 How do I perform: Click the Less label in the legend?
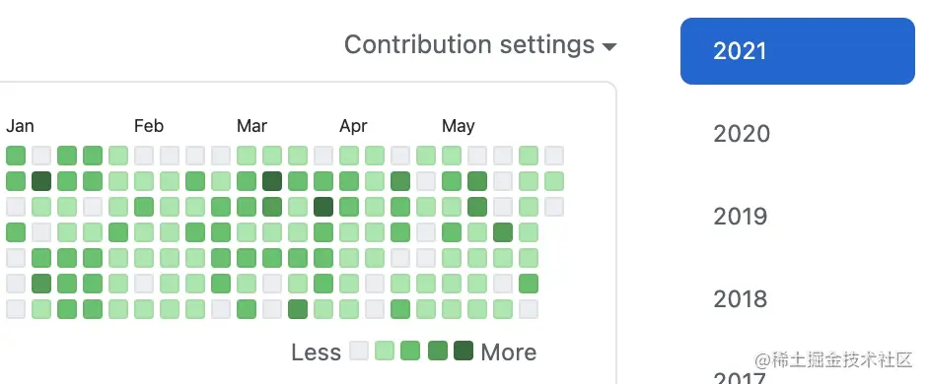[x=317, y=352]
